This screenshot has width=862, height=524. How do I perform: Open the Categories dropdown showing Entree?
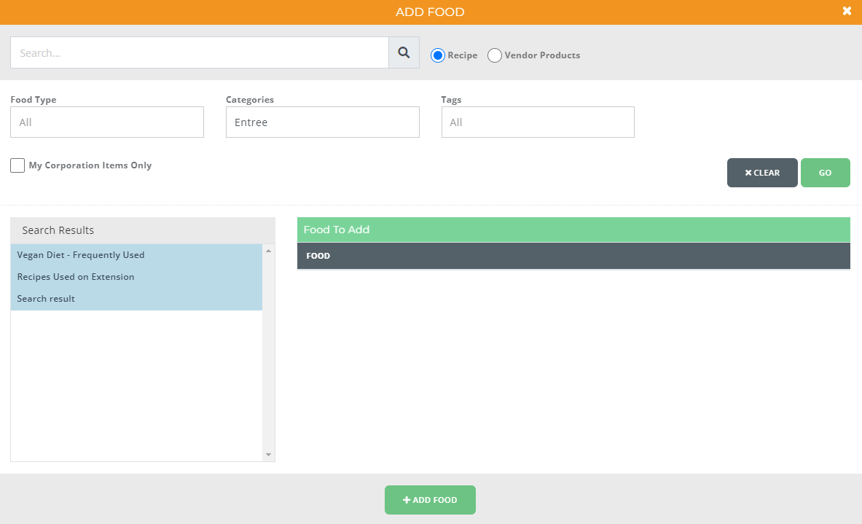click(x=322, y=122)
